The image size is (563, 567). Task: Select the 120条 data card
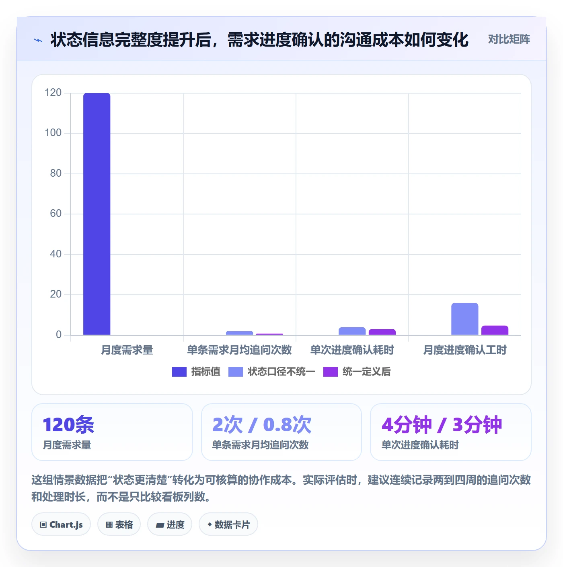(112, 432)
